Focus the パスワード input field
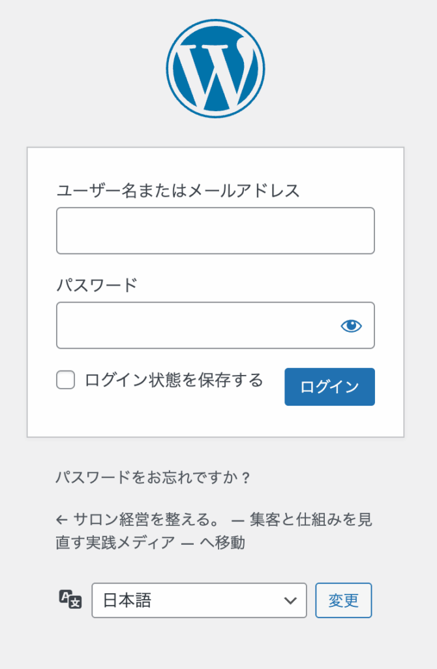This screenshot has height=669, width=437. [x=196, y=325]
